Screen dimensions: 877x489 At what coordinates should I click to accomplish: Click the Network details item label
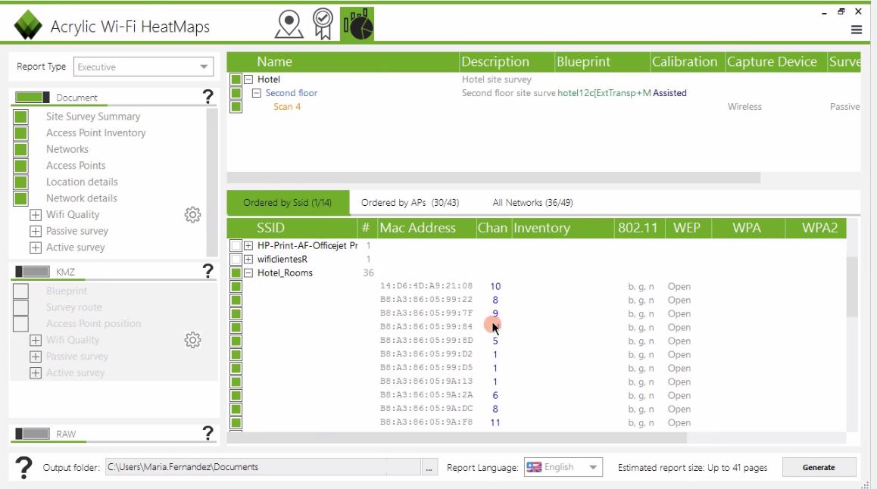[x=82, y=198]
